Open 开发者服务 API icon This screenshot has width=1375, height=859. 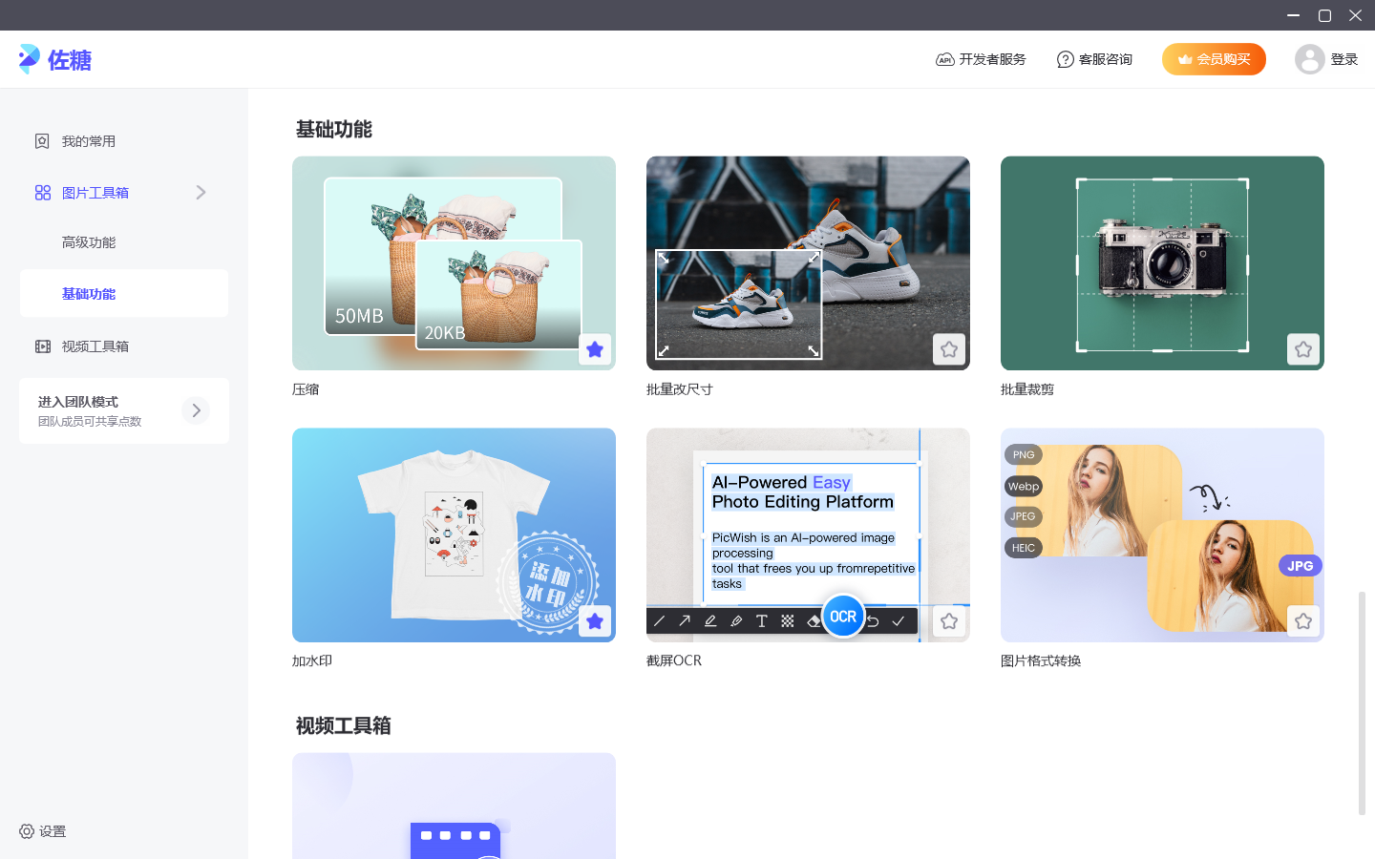[x=944, y=59]
